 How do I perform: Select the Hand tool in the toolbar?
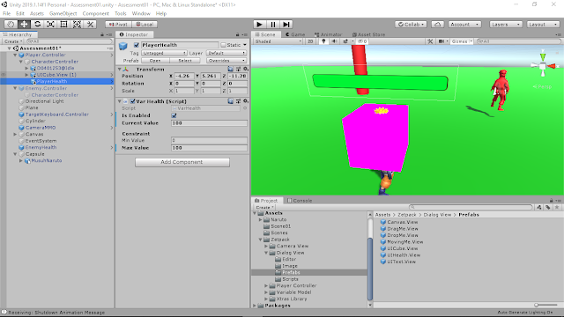point(11,24)
